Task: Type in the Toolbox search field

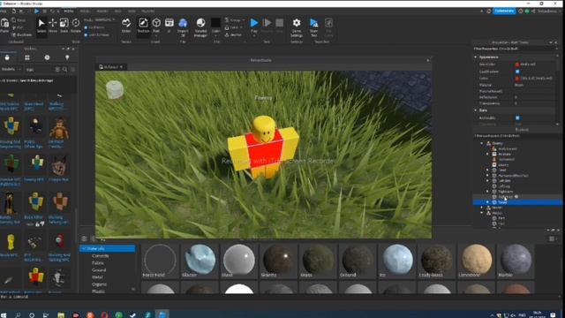Action: coord(40,69)
